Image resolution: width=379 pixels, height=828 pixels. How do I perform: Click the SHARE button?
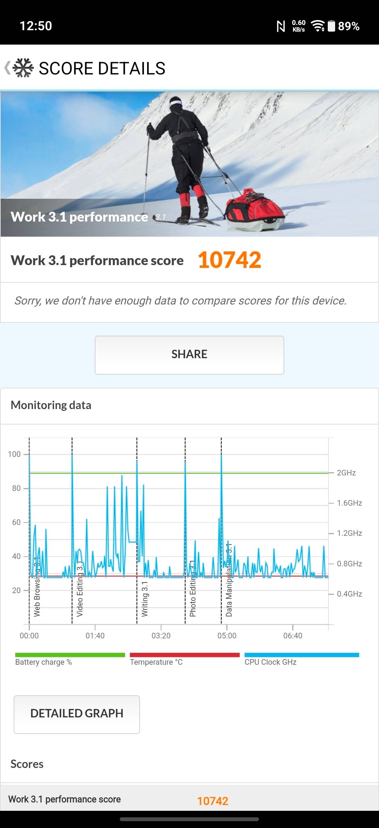click(x=189, y=355)
